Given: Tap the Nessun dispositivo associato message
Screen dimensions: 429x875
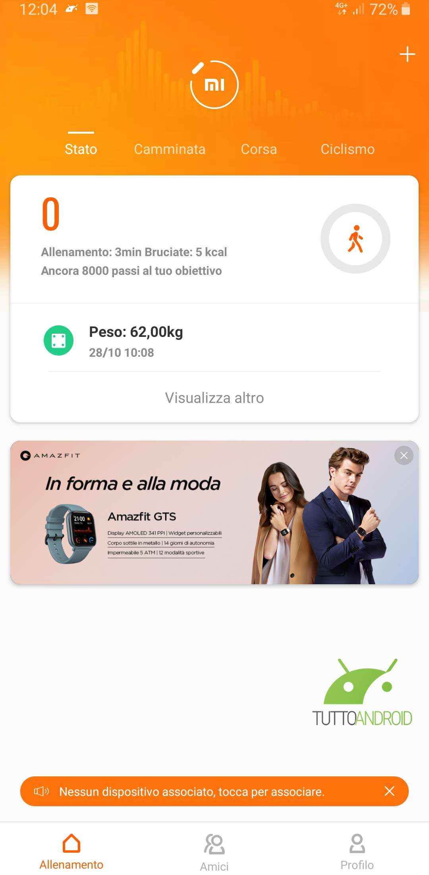Looking at the screenshot, I should tap(192, 791).
